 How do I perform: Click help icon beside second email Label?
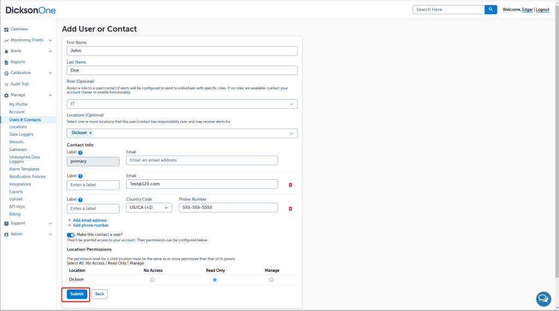point(80,176)
